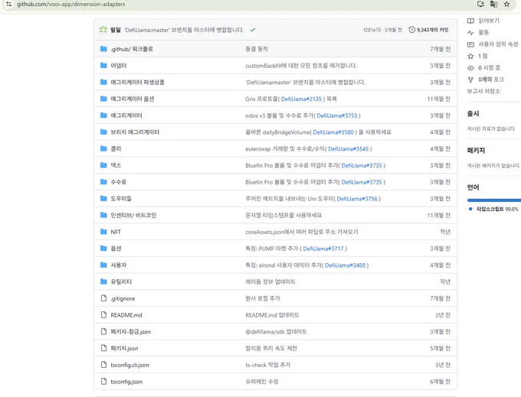Click the .github/ 워크플로 folder icon
The width and height of the screenshot is (521, 397).
click(x=103, y=49)
